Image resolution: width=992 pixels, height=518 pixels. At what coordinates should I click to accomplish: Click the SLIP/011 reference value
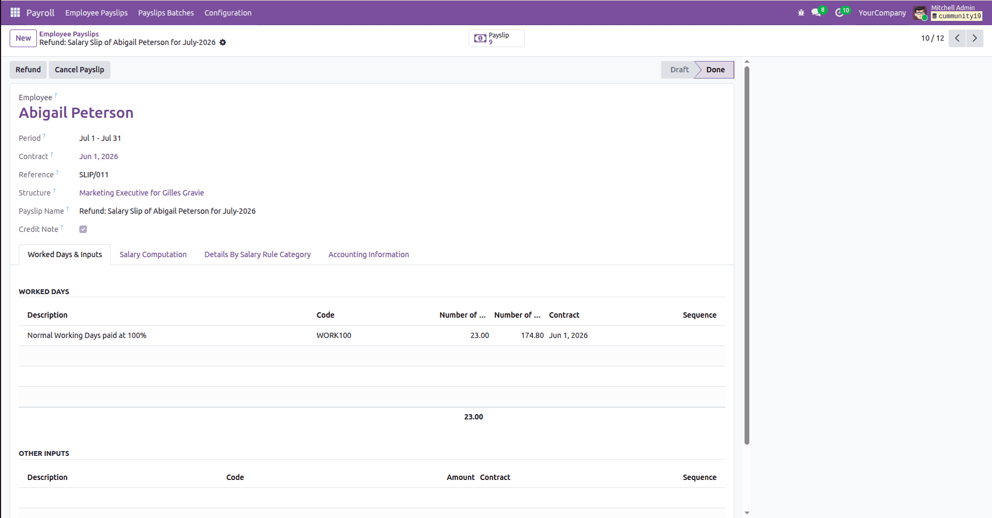[x=94, y=175]
